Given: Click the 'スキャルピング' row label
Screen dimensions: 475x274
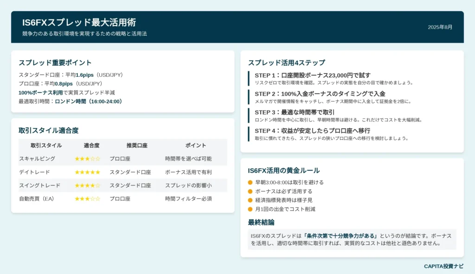Looking at the screenshot, I should pyautogui.click(x=37, y=158).
